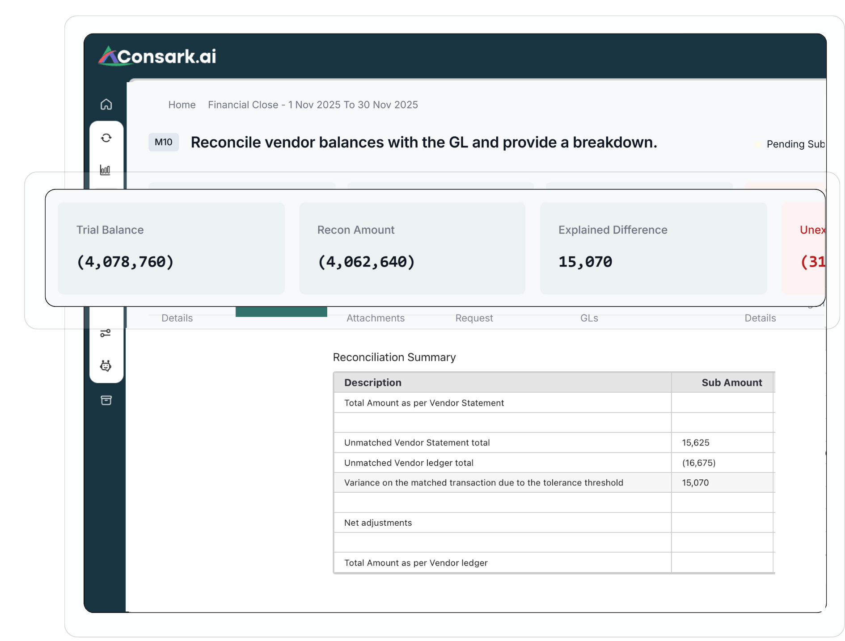The width and height of the screenshot is (845, 641).
Task: Switch to the Request tab
Action: coord(474,318)
